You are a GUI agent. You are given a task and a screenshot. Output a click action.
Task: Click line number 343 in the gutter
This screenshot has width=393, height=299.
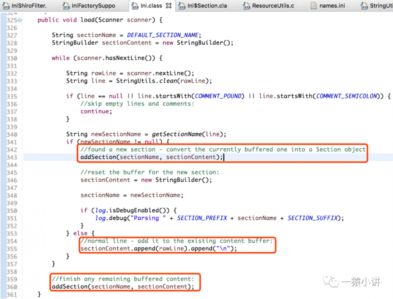click(12, 157)
